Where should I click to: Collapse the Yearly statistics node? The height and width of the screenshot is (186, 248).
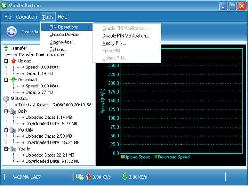tap(6, 149)
